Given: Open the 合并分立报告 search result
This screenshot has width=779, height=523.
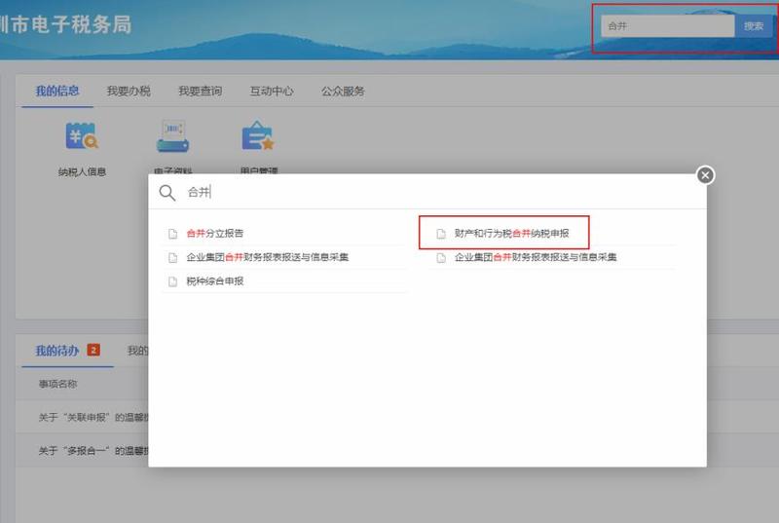Looking at the screenshot, I should click(x=215, y=234).
